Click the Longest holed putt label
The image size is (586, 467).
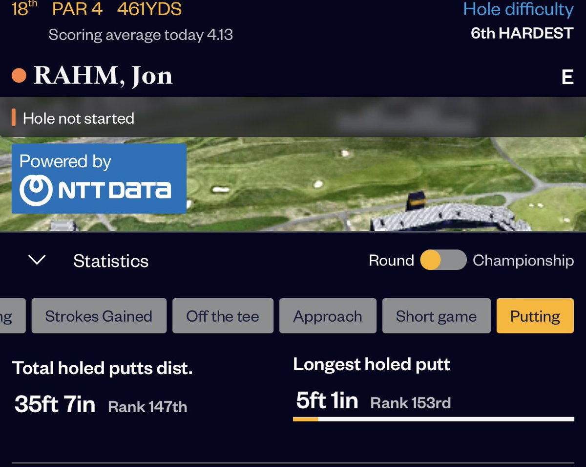tap(372, 364)
